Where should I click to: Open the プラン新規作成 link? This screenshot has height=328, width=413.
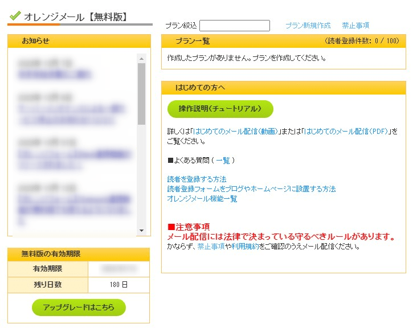[x=308, y=26]
